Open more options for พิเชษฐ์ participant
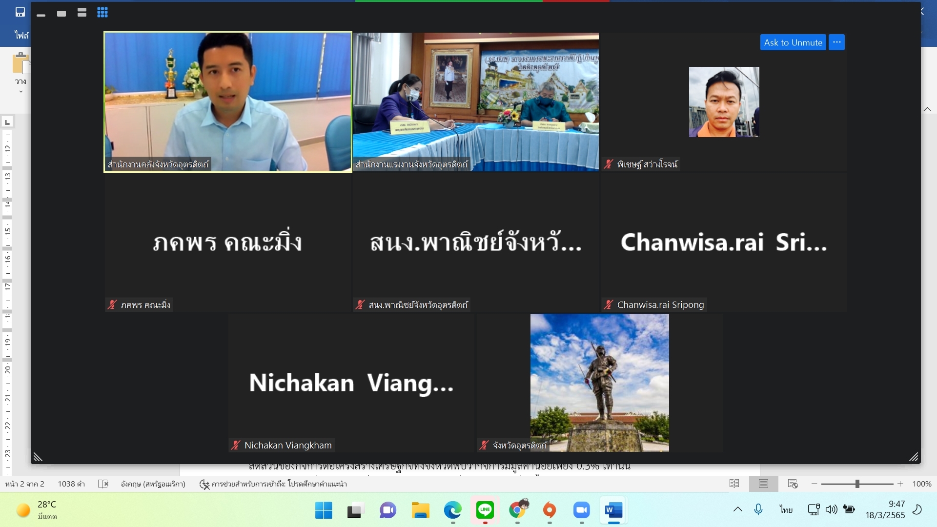The height and width of the screenshot is (527, 937). point(836,42)
